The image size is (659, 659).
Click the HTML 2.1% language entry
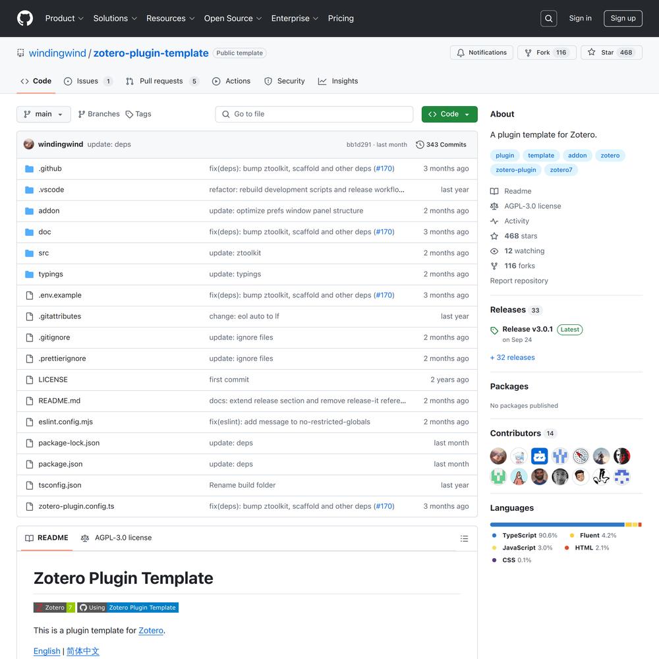coord(587,548)
